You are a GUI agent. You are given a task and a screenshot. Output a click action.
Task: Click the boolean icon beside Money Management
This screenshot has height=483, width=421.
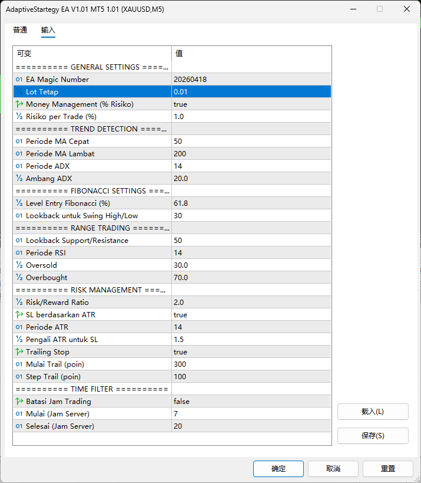(x=19, y=104)
